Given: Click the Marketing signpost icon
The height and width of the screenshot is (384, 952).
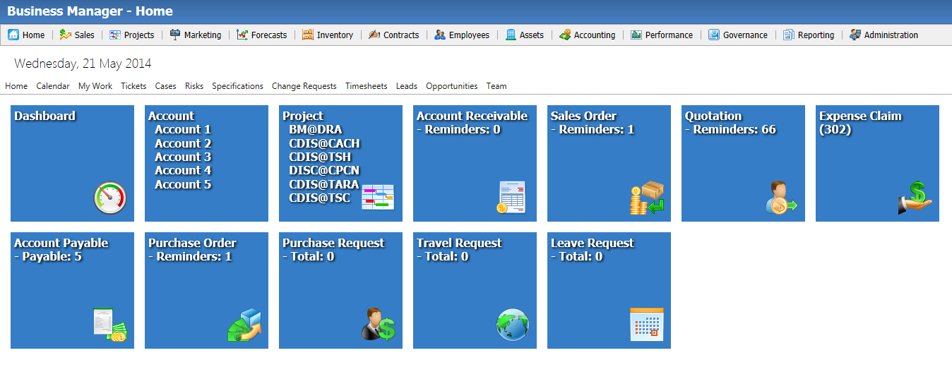Looking at the screenshot, I should pos(175,35).
